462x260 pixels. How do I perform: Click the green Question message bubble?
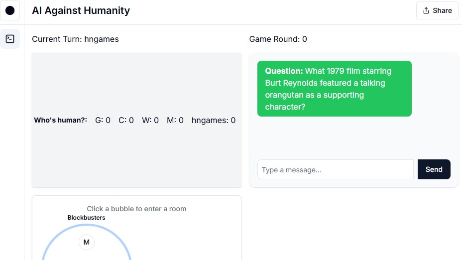tap(334, 89)
